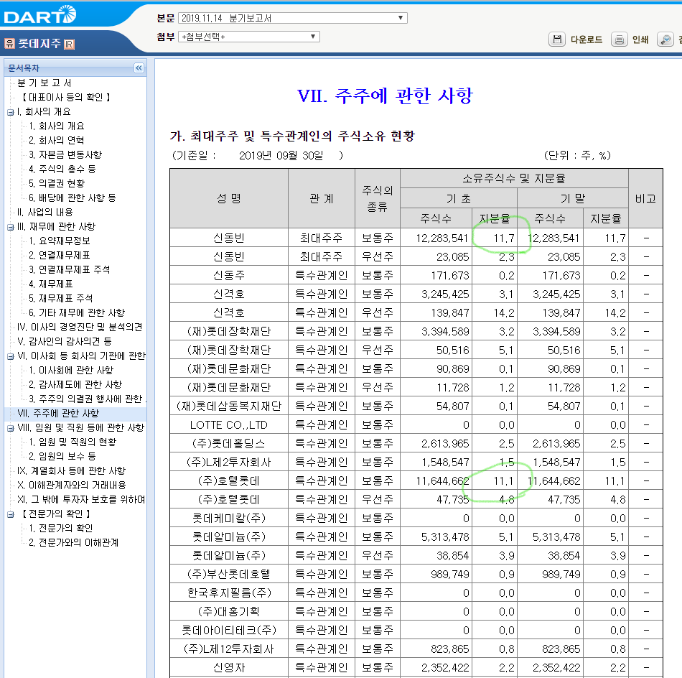The width and height of the screenshot is (682, 678).
Task: Click the 인쇄 printer icon
Action: (x=619, y=40)
